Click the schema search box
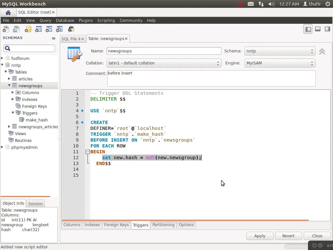This screenshot has height=250, width=333. click(29, 48)
